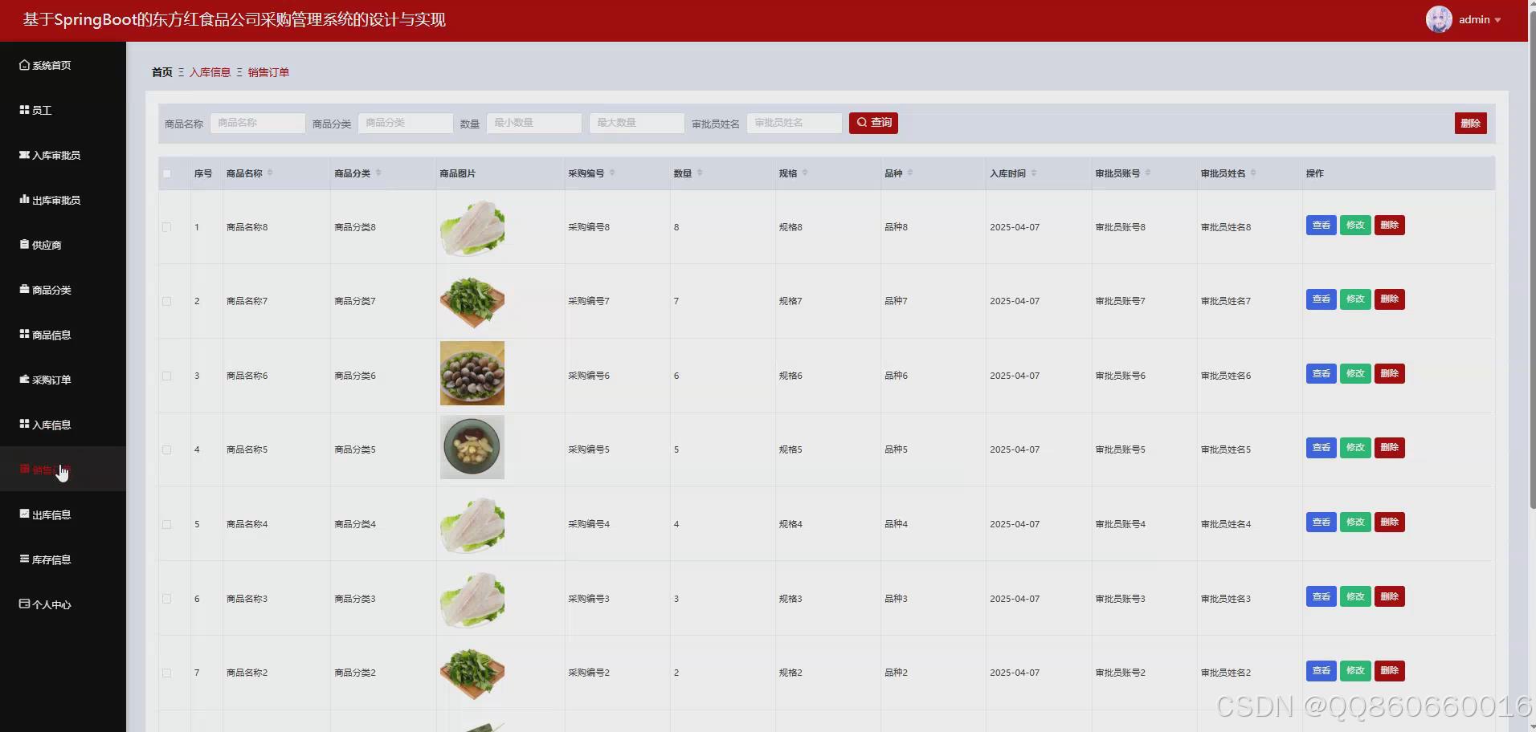Sort by 审批员姓名 column arrows
This screenshot has height=732, width=1536.
(1253, 173)
